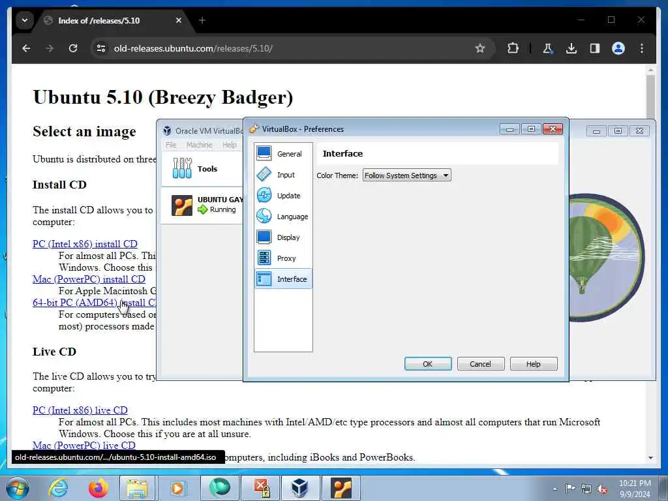Launch Internet Explorer from taskbar
The image size is (668, 501).
tap(58, 488)
